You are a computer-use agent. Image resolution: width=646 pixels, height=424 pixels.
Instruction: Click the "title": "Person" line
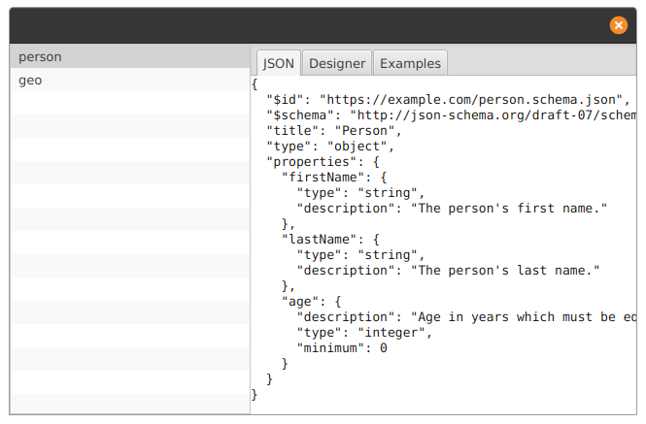[x=334, y=131]
